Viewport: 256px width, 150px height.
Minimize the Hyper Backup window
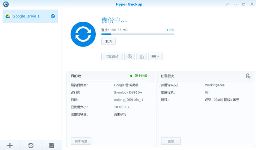point(235,4)
